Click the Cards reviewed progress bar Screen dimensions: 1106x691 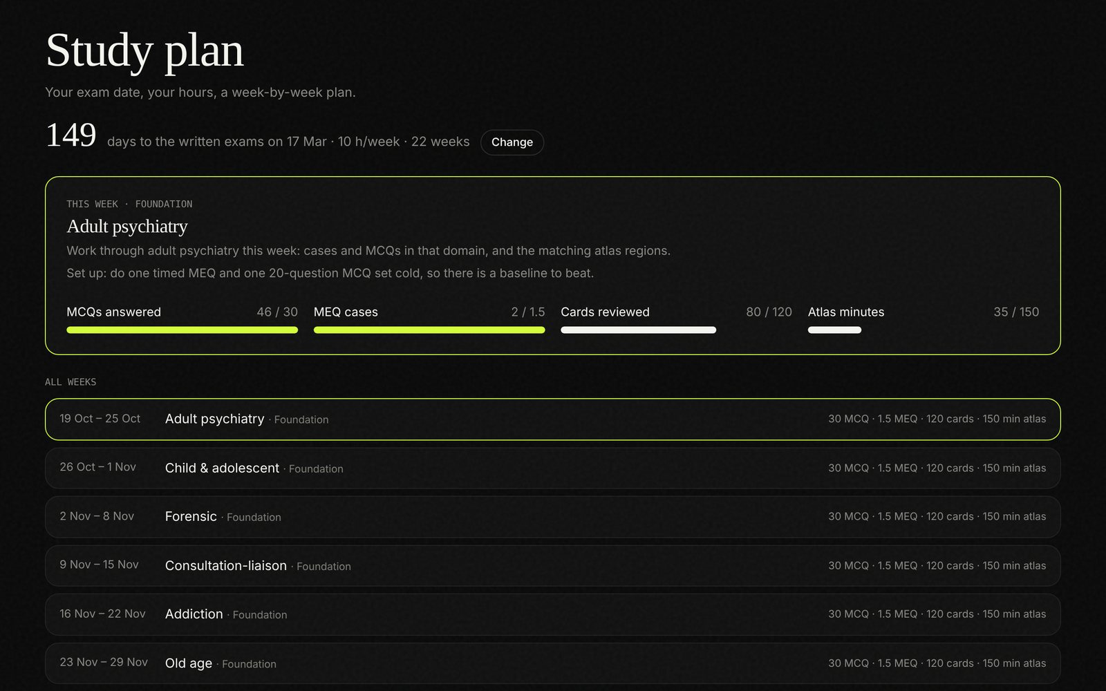point(676,330)
